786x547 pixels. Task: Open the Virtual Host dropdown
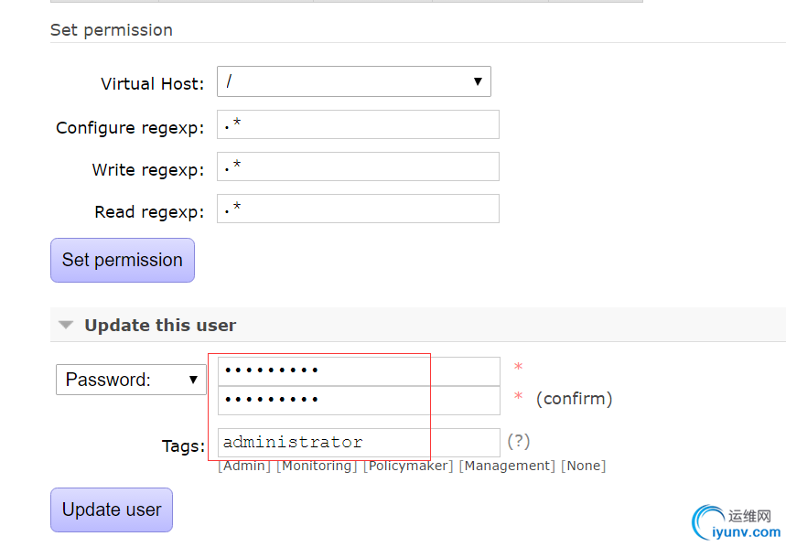pos(353,81)
